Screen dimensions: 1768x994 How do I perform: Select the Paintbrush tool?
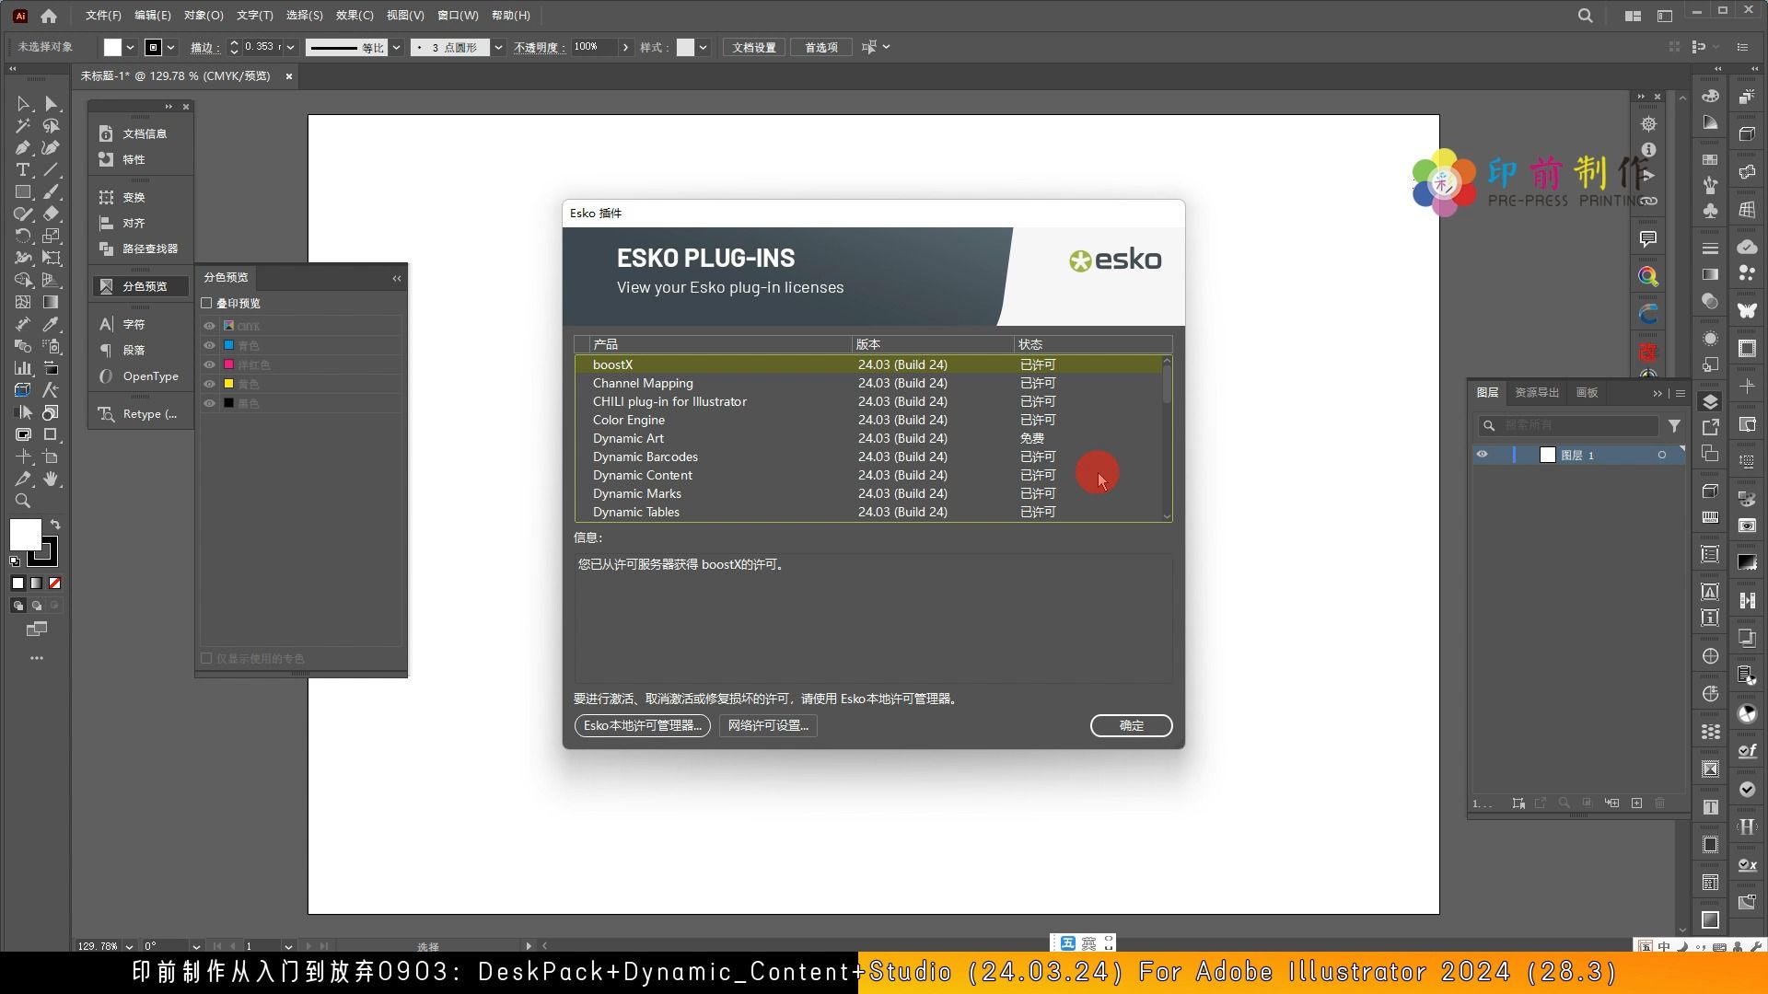pos(52,192)
